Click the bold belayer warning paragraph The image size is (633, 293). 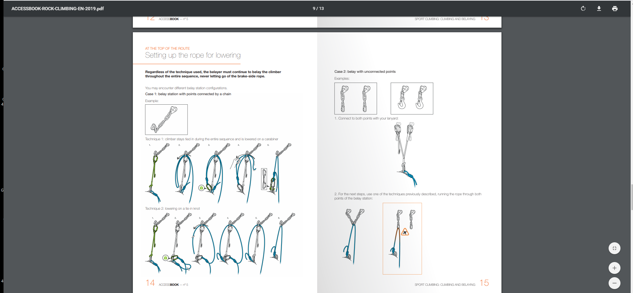tap(213, 74)
